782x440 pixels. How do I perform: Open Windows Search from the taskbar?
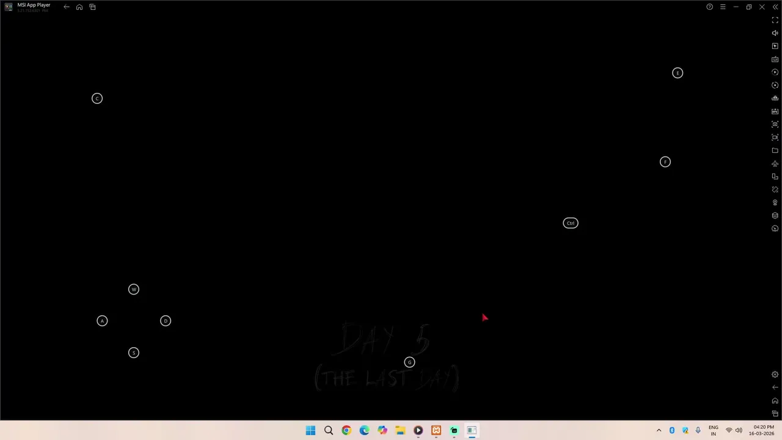[x=329, y=431]
